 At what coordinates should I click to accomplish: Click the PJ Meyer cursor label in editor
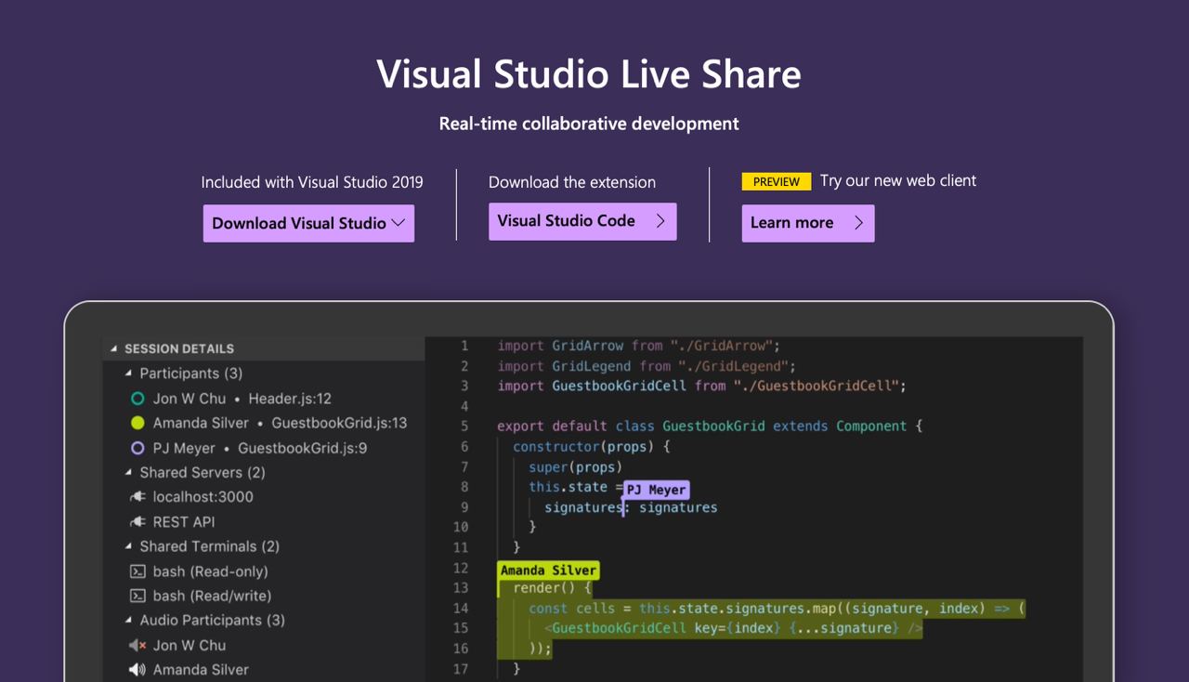pyautogui.click(x=656, y=490)
